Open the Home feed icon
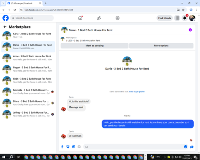 pos(80,18)
